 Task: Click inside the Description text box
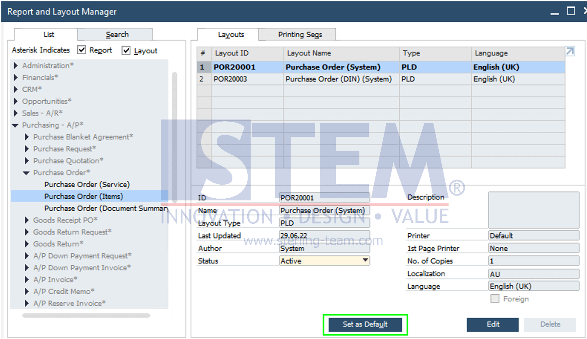(534, 211)
